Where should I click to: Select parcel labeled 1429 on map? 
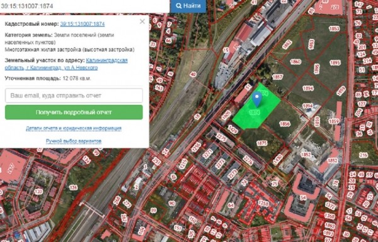coord(232,129)
